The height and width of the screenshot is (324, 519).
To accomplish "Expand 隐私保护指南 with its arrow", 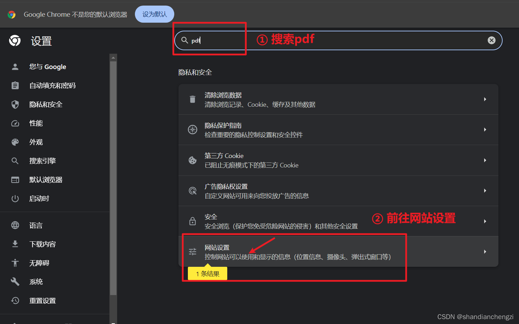I will click(485, 129).
